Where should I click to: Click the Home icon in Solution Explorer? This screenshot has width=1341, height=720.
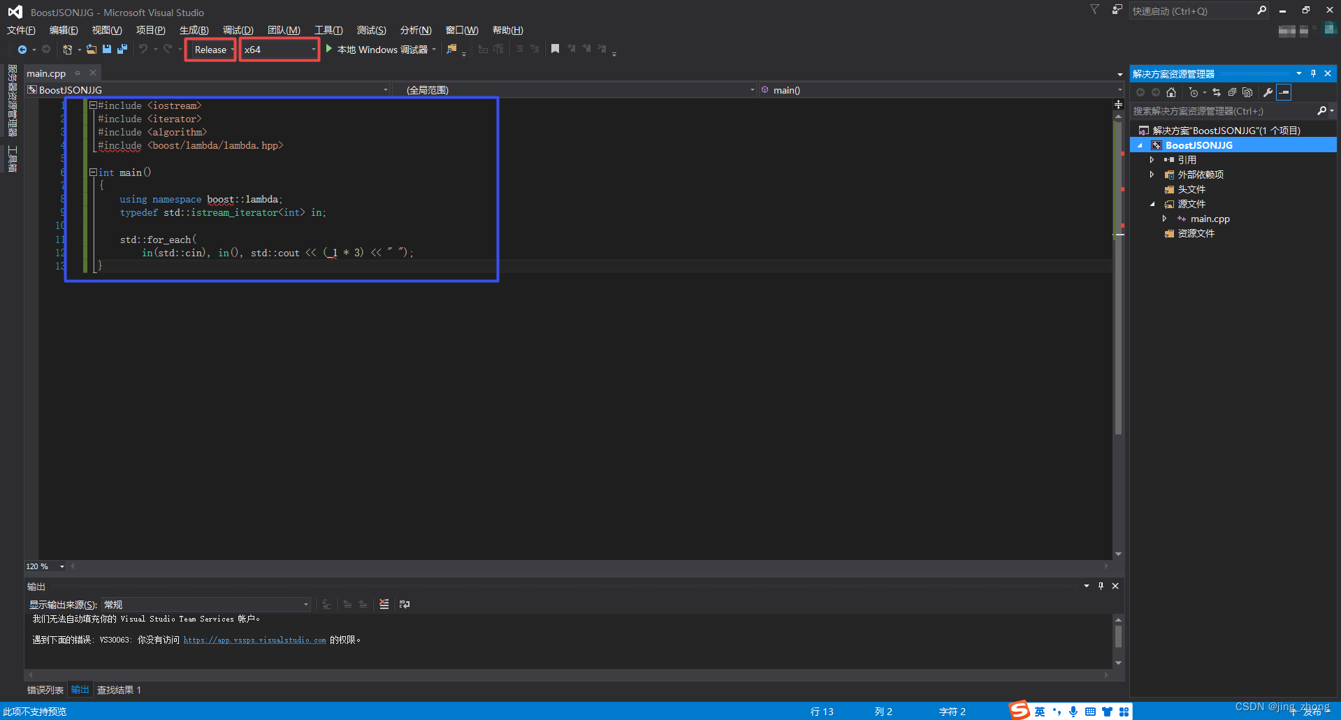(1171, 91)
